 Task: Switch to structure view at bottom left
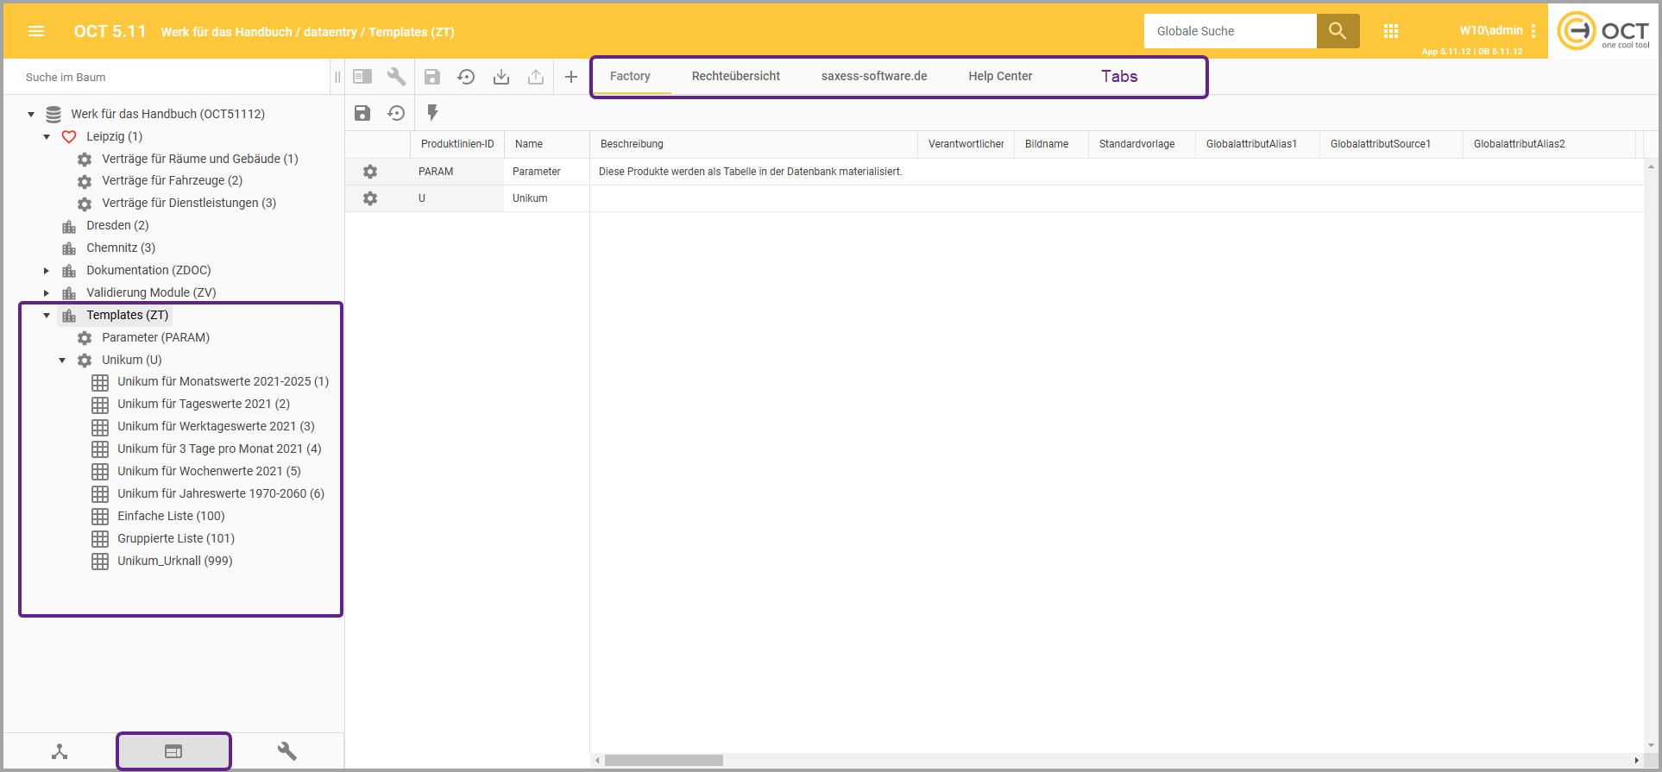click(60, 751)
